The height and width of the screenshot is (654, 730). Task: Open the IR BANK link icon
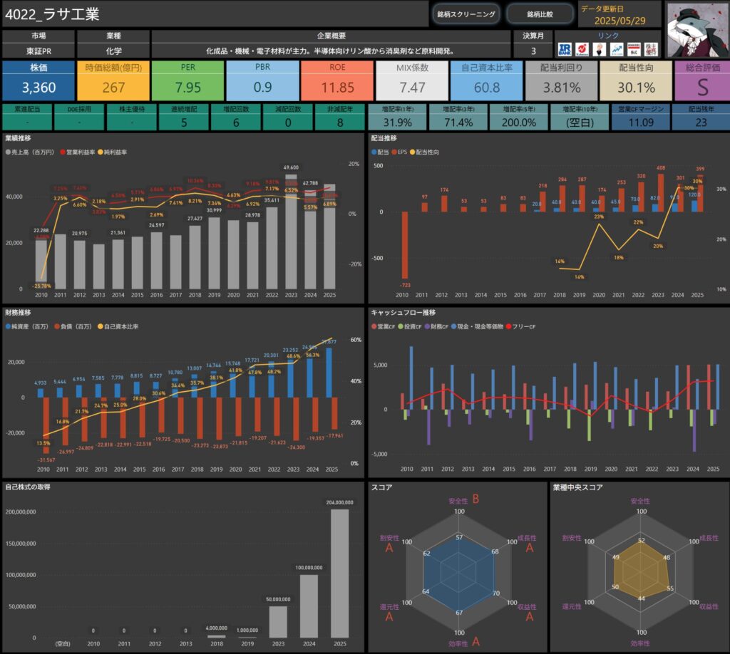point(565,49)
